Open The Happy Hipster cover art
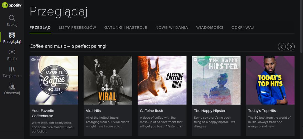The width and height of the screenshot is (303, 139). point(216,80)
